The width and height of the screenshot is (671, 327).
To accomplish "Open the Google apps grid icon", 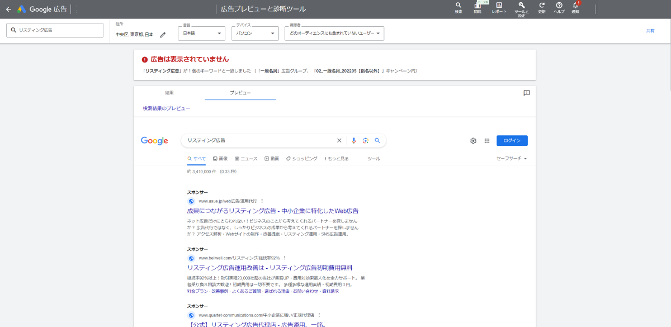I will [486, 141].
